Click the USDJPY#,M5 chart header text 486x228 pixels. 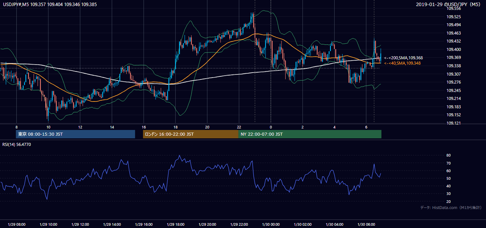click(x=49, y=4)
